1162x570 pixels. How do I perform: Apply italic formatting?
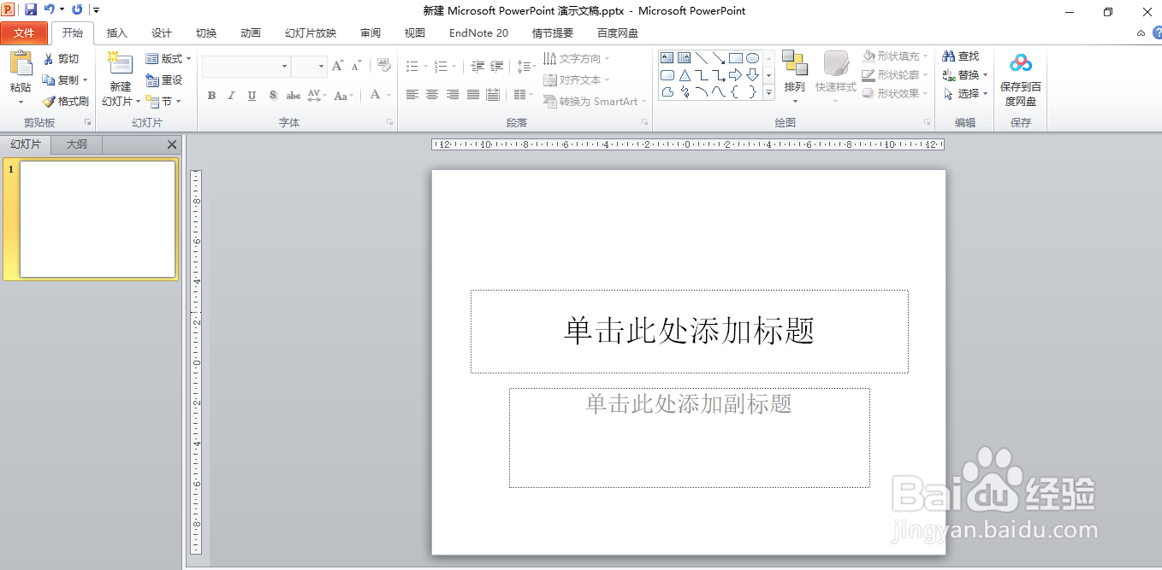tap(232, 96)
